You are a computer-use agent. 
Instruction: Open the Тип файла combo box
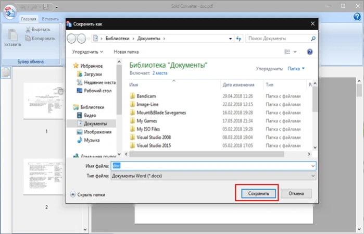point(214,176)
